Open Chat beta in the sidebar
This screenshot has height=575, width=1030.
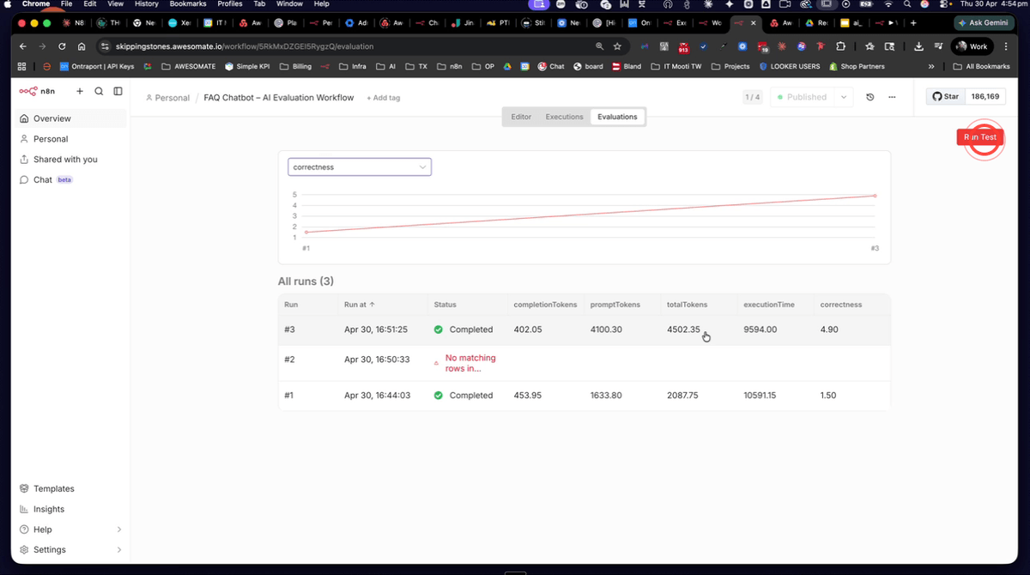[x=70, y=180]
